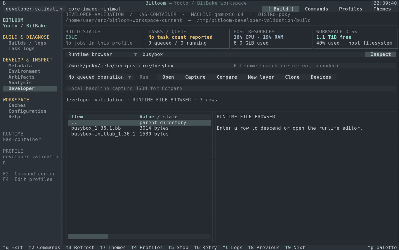Click the Devices button
This screenshot has width=399, height=250.
(x=321, y=77)
